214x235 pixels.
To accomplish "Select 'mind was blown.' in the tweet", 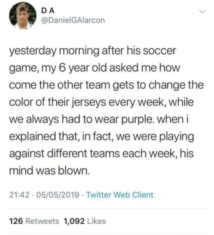I will 50,171.
